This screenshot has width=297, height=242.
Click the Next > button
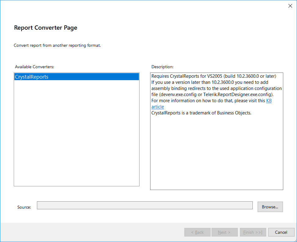224,232
